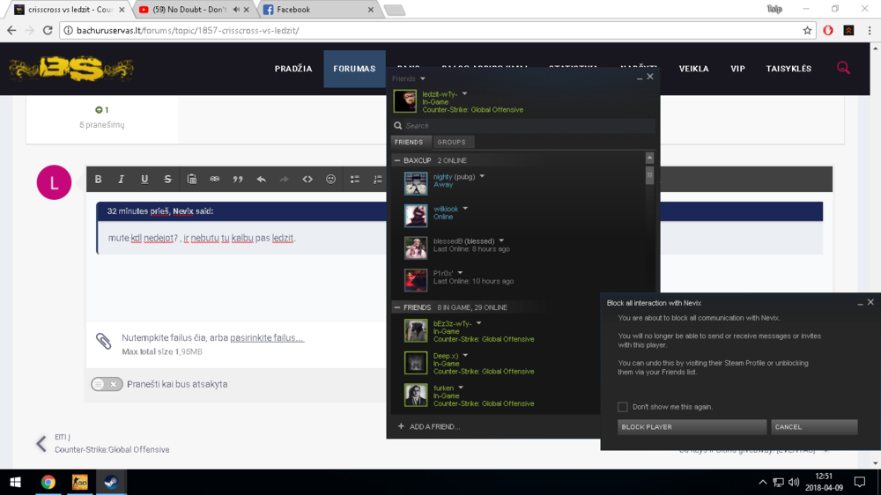Open the Friends menu dropdown in Steam
881x495 pixels.
422,79
